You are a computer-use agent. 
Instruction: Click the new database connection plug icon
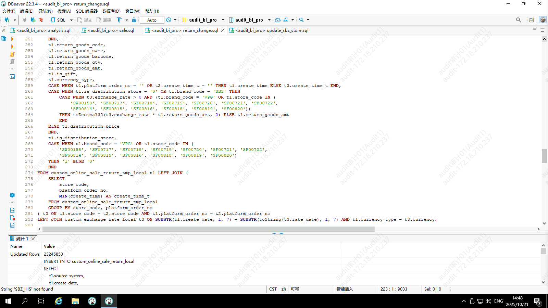tap(7, 20)
